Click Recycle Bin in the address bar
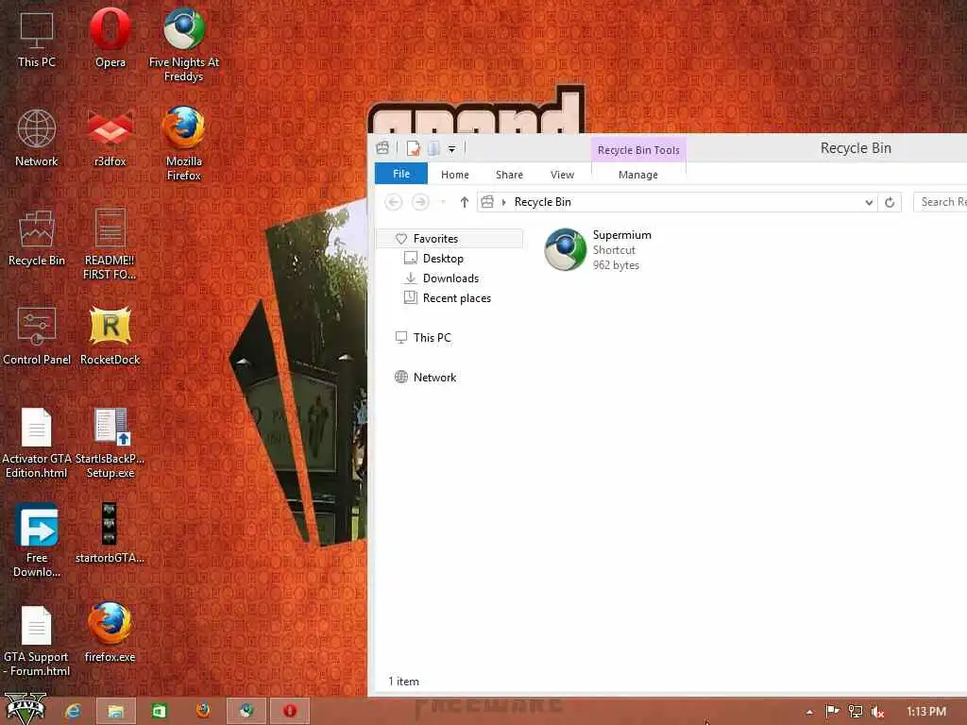Screen dimensions: 967x725 (x=543, y=202)
